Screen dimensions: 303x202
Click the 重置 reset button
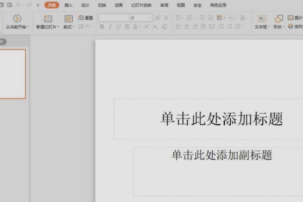[86, 18]
